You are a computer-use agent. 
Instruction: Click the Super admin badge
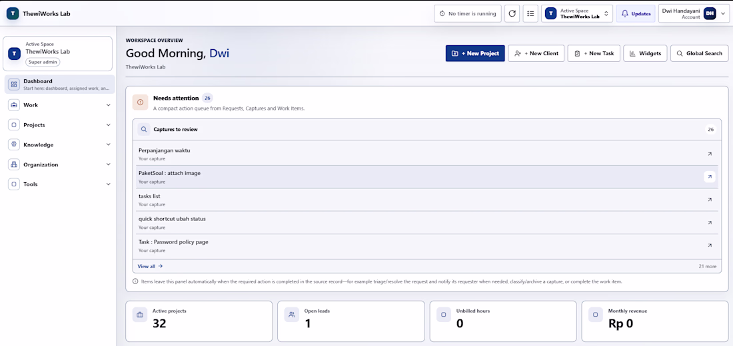pyautogui.click(x=43, y=62)
